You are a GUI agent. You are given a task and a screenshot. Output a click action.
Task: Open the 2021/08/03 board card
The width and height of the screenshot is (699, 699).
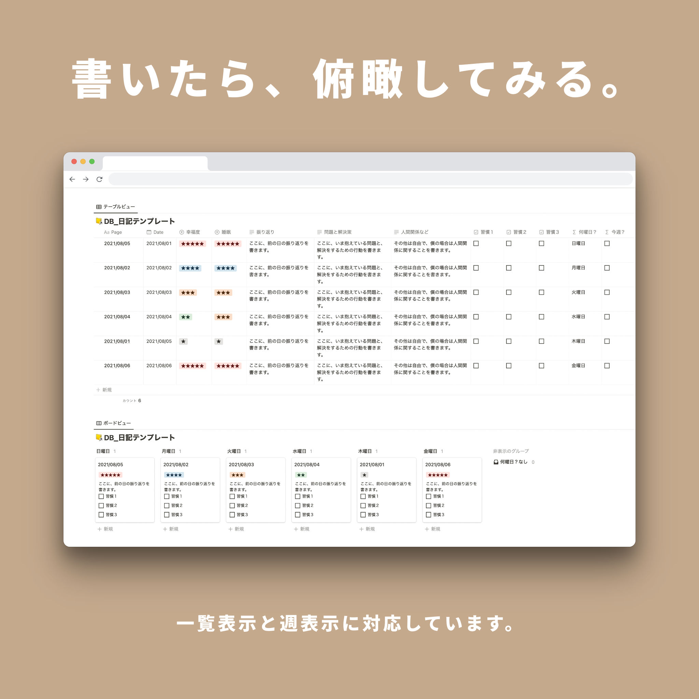[x=256, y=490]
